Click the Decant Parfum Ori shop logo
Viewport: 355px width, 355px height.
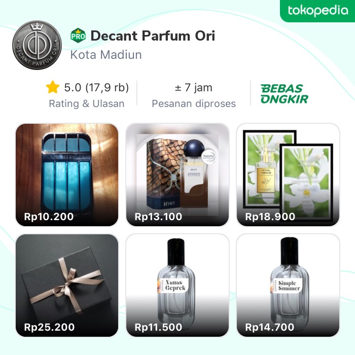click(37, 45)
